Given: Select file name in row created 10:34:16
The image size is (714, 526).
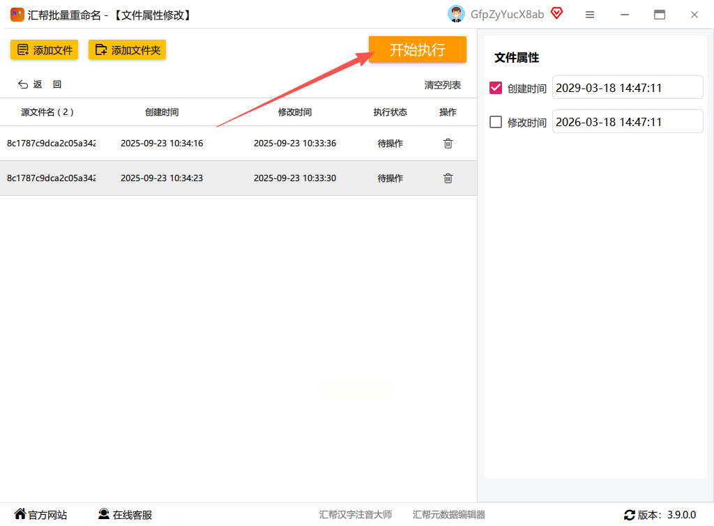Looking at the screenshot, I should [x=51, y=144].
